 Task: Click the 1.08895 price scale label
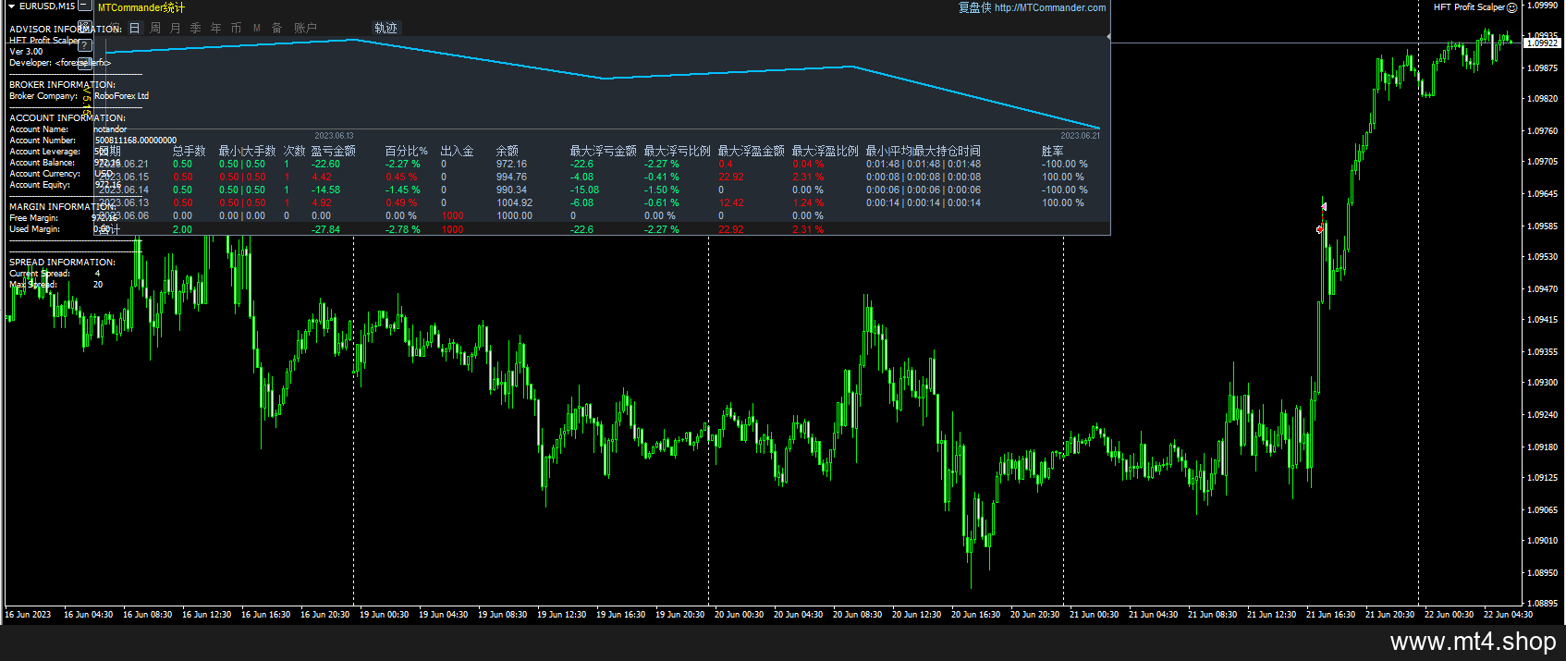[1542, 603]
